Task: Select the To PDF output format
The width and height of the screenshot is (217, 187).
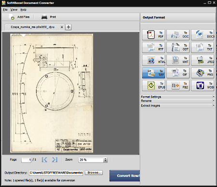Action: [x=153, y=35]
